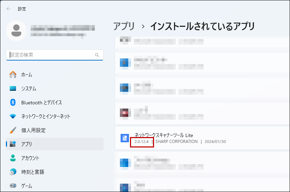Click the 設定 window title
The height and width of the screenshot is (192, 290).
click(x=22, y=9)
